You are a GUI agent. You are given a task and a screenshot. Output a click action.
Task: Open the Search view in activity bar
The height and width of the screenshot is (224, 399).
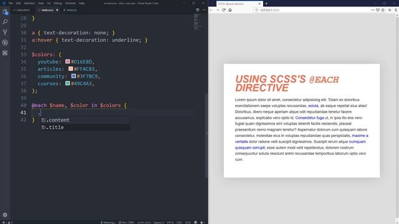pos(5,22)
